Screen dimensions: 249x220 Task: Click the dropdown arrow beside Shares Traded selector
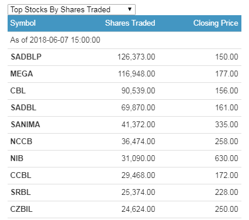130,9
